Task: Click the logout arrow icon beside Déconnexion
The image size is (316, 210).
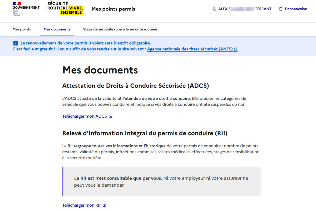Action: (x=281, y=9)
